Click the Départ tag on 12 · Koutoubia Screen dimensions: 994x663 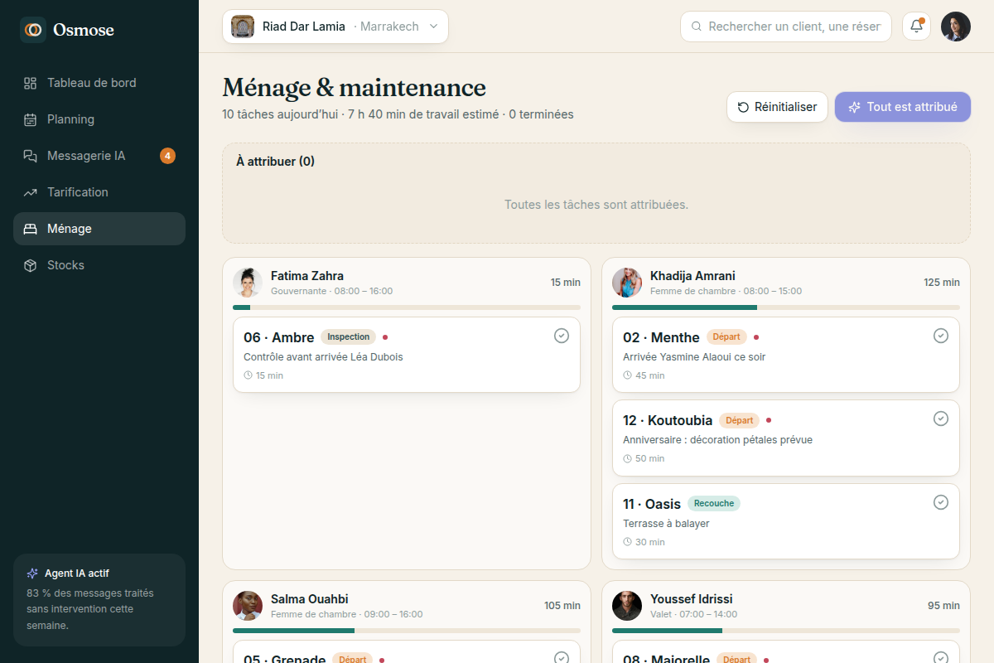pyautogui.click(x=740, y=420)
